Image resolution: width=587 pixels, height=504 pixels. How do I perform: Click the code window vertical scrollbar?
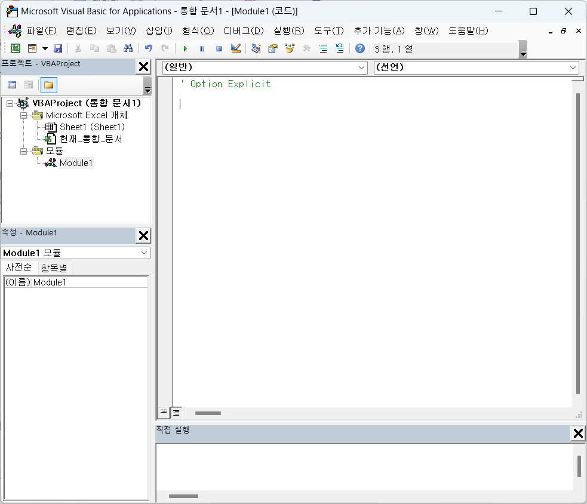(x=578, y=244)
